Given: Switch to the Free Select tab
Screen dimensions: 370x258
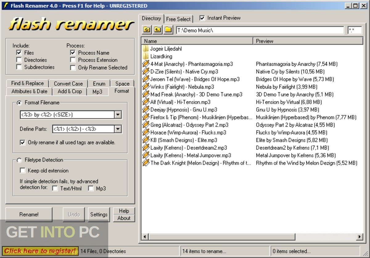Looking at the screenshot, I should (179, 19).
